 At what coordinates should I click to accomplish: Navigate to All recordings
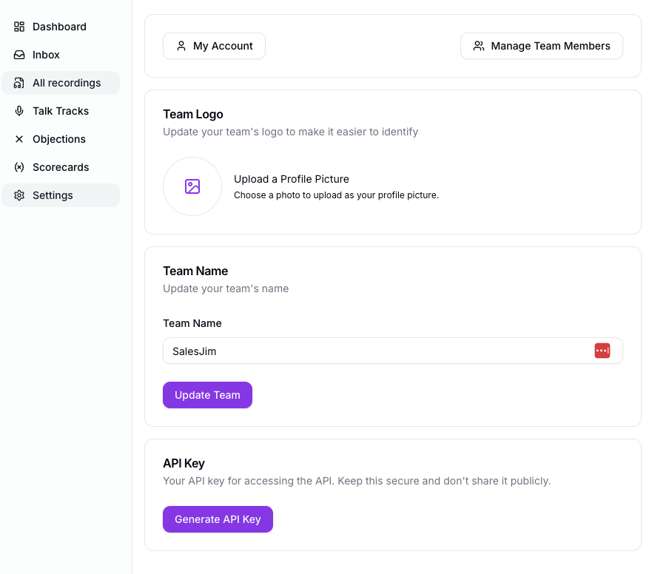tap(66, 83)
